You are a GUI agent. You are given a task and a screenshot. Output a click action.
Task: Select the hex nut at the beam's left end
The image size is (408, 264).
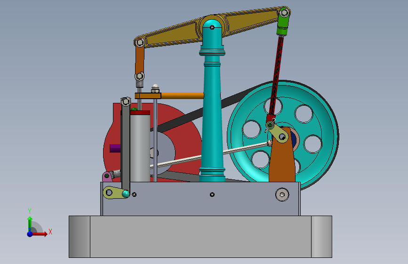pos(140,42)
